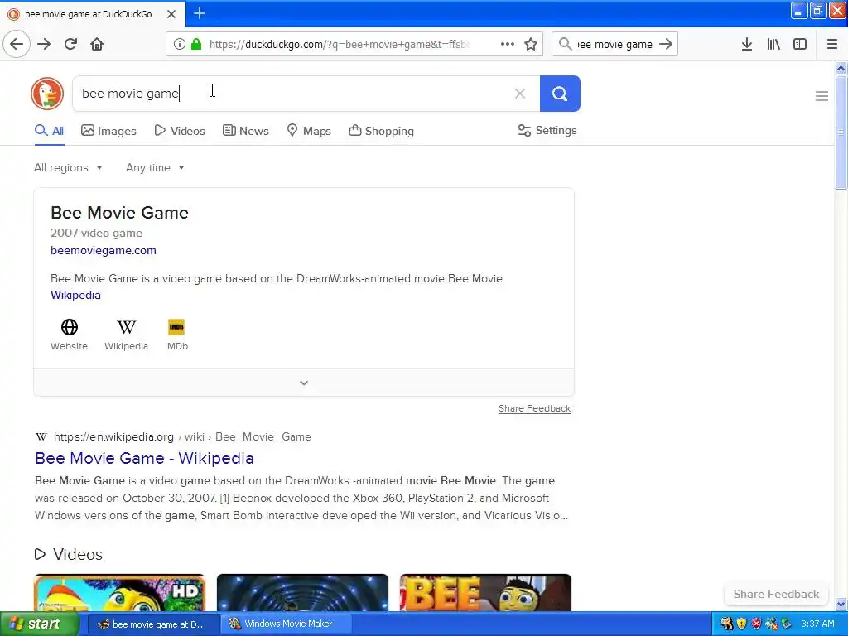
Task: Expand the Bee Movie Game infobox chevron
Action: coord(304,383)
